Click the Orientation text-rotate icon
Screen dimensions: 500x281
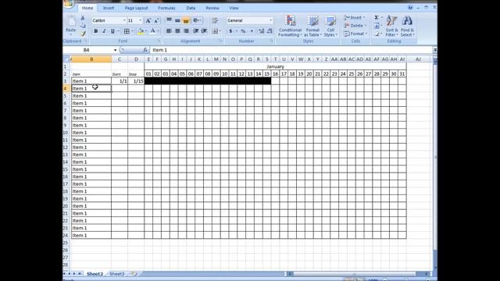tap(196, 21)
